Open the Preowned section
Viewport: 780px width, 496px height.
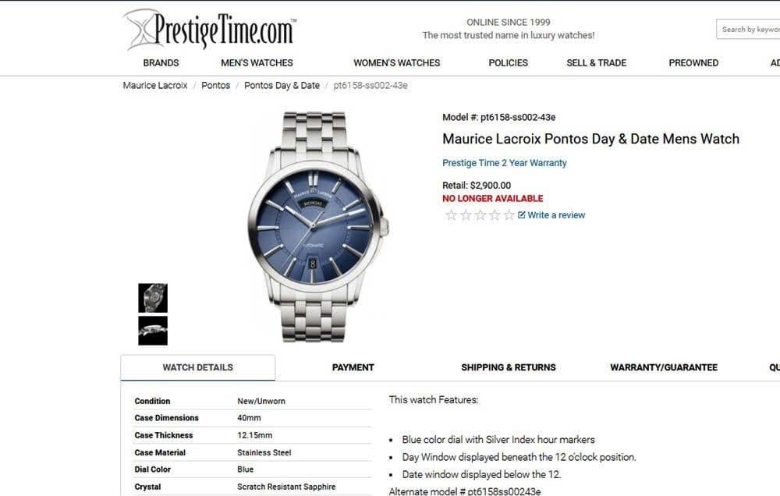(693, 62)
